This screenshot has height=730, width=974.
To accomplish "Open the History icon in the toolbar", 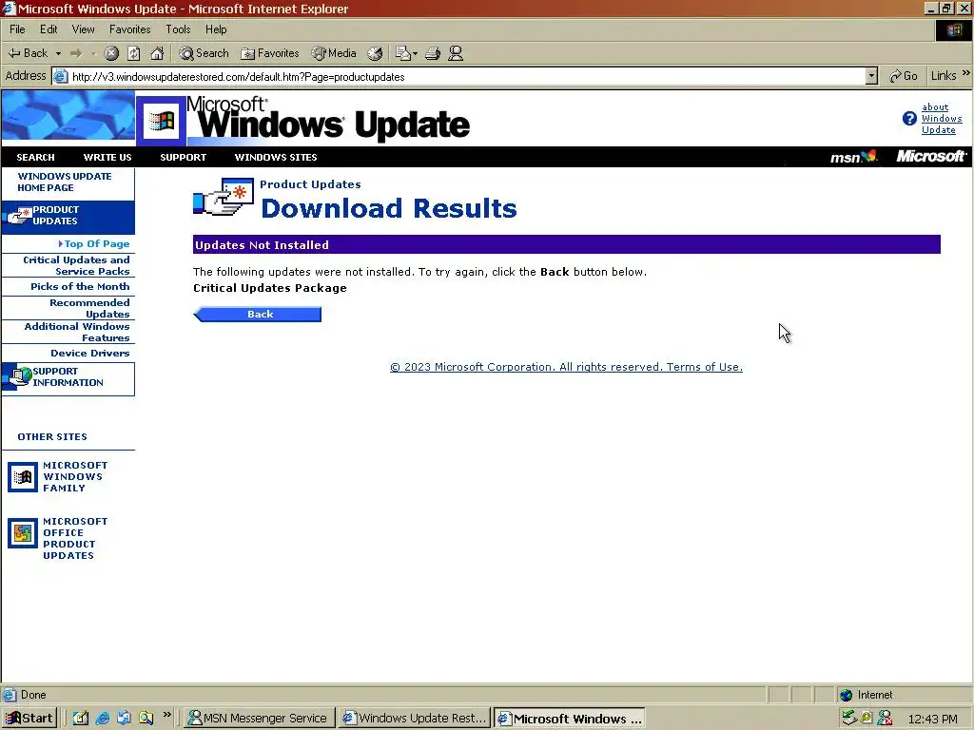I will [x=375, y=53].
